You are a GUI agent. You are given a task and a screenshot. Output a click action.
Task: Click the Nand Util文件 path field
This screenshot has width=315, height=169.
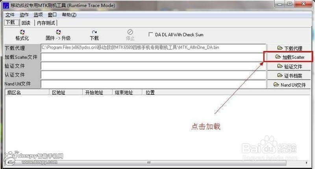(153, 84)
